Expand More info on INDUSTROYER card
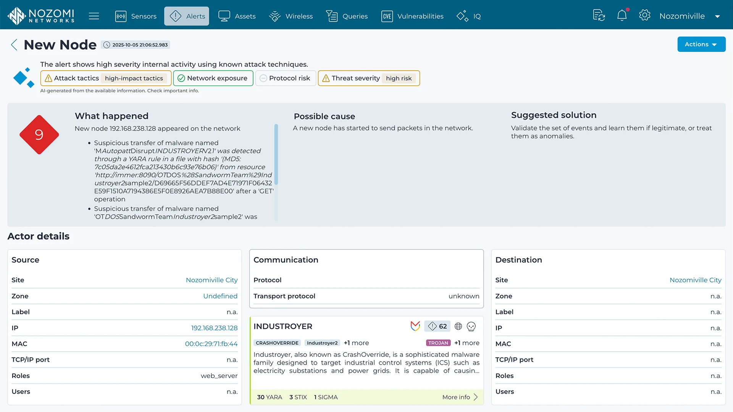Screen dimensions: 733x412 [x=460, y=397]
